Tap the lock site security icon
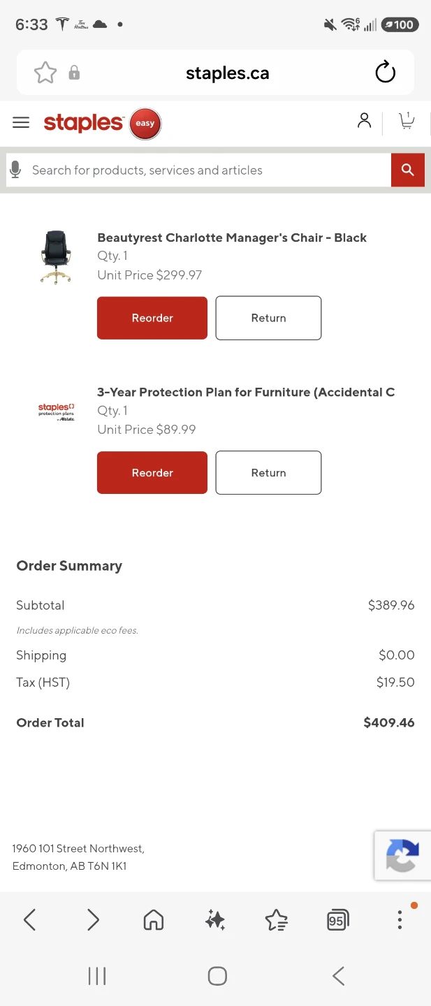The image size is (431, 1006). click(x=74, y=73)
